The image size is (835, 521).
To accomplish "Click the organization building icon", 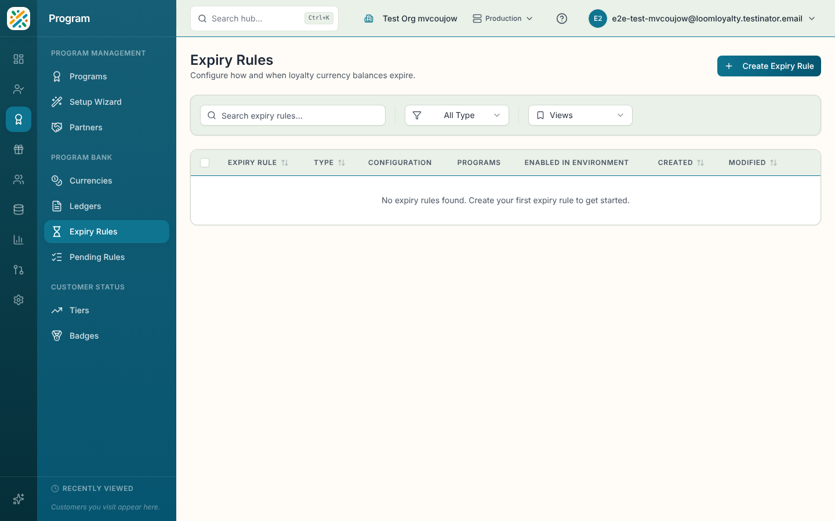I will (x=369, y=19).
